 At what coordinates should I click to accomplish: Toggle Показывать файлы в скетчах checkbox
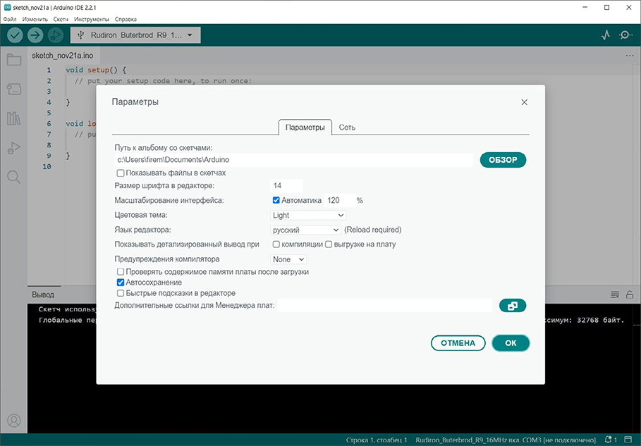[x=121, y=173]
